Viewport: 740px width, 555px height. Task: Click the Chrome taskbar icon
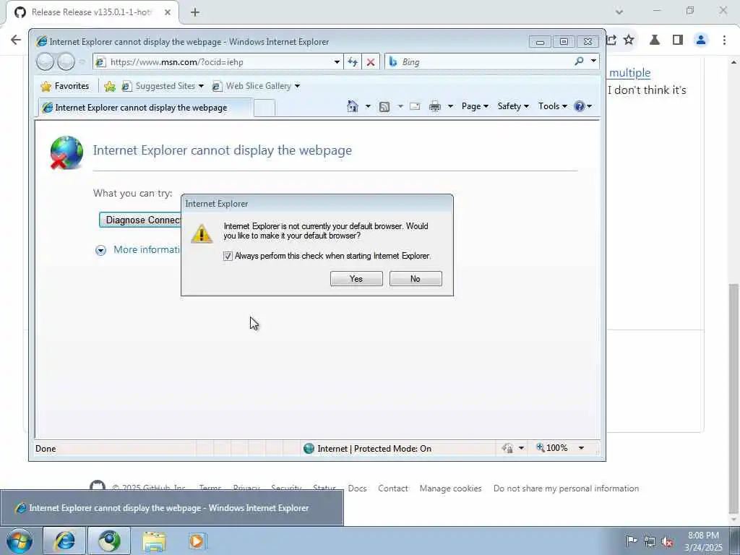point(109,541)
